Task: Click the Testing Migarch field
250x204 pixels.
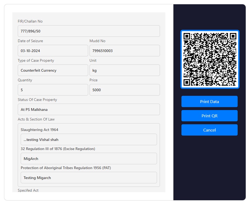Action: [89, 178]
